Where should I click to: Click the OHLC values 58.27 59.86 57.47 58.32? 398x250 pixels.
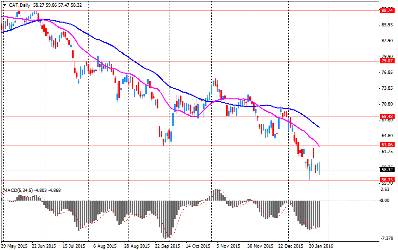point(57,5)
